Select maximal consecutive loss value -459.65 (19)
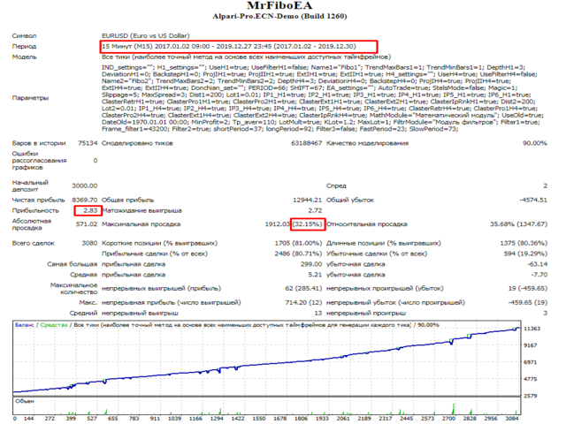The image size is (566, 424). point(528,303)
